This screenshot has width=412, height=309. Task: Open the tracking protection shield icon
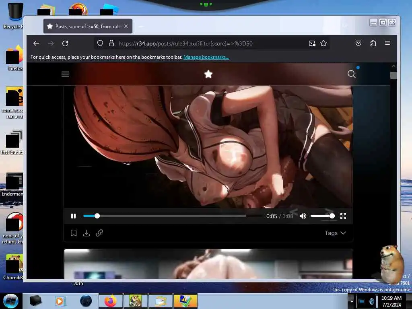tap(100, 43)
